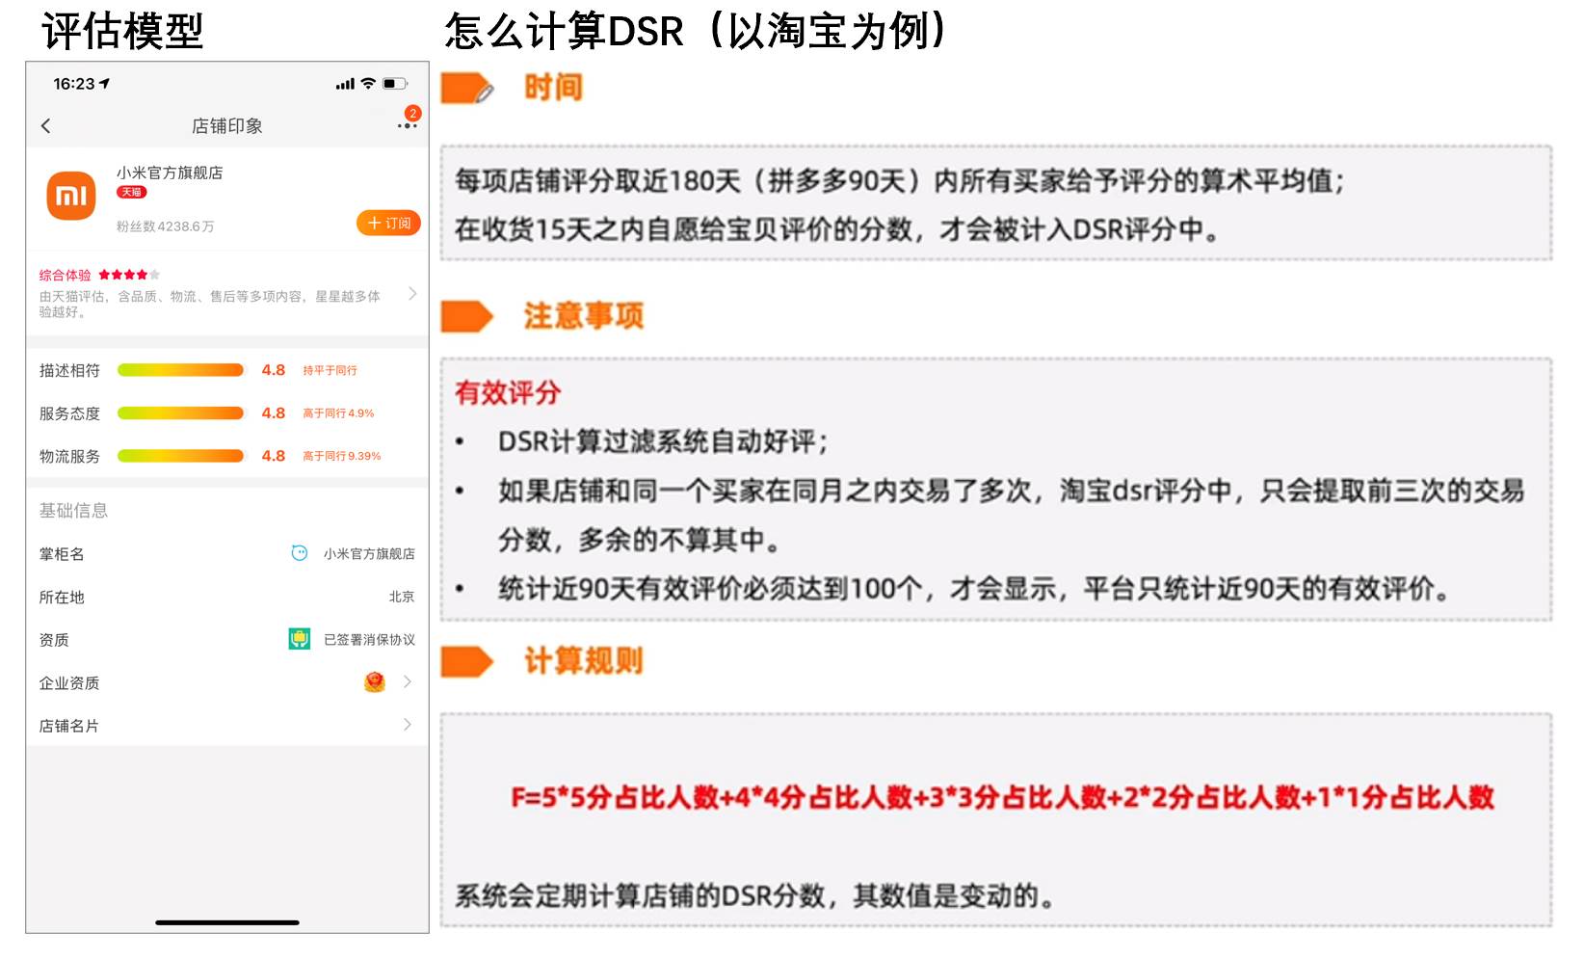Screen dimensions: 1584x958
Task: Click the 所在地 row label
Action: click(62, 598)
